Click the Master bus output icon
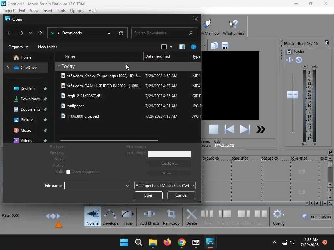Image resolution: width=334 pixels, height=250 pixels. point(289,52)
